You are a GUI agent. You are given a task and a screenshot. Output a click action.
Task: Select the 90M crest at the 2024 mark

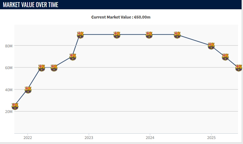point(149,35)
